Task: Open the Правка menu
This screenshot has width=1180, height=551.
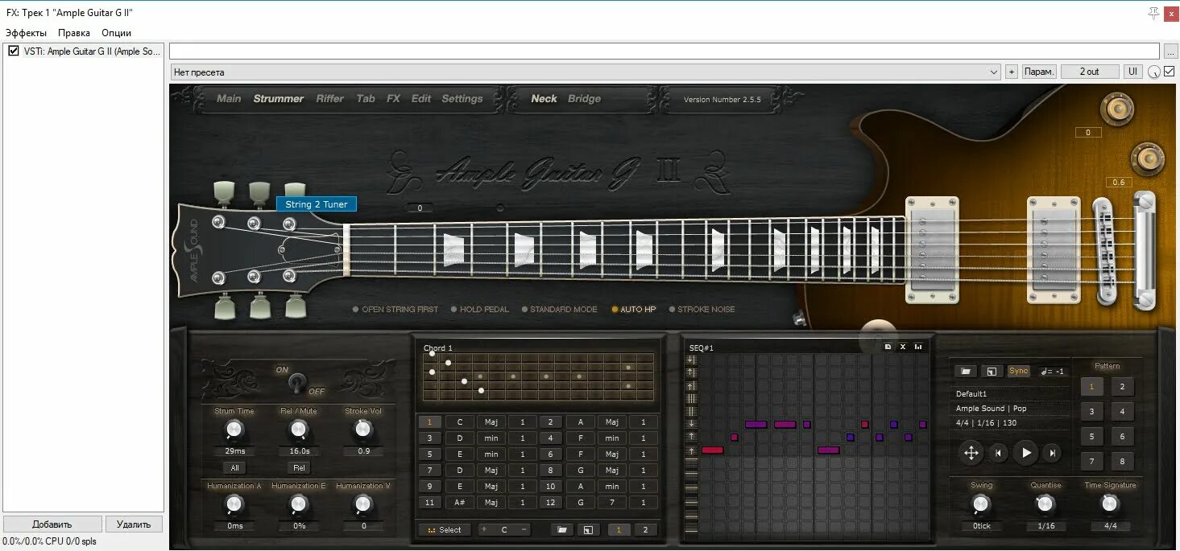Action: coord(74,33)
